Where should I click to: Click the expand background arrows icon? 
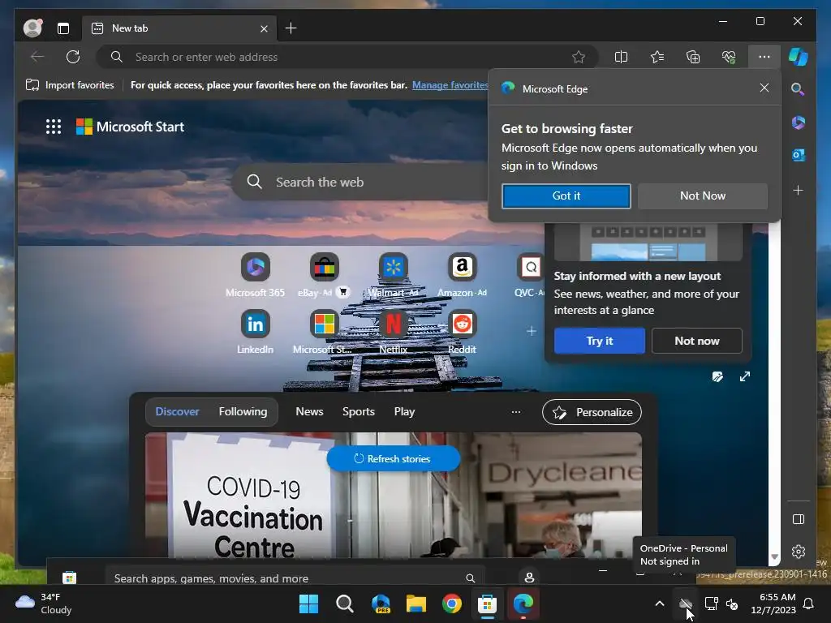(x=745, y=376)
